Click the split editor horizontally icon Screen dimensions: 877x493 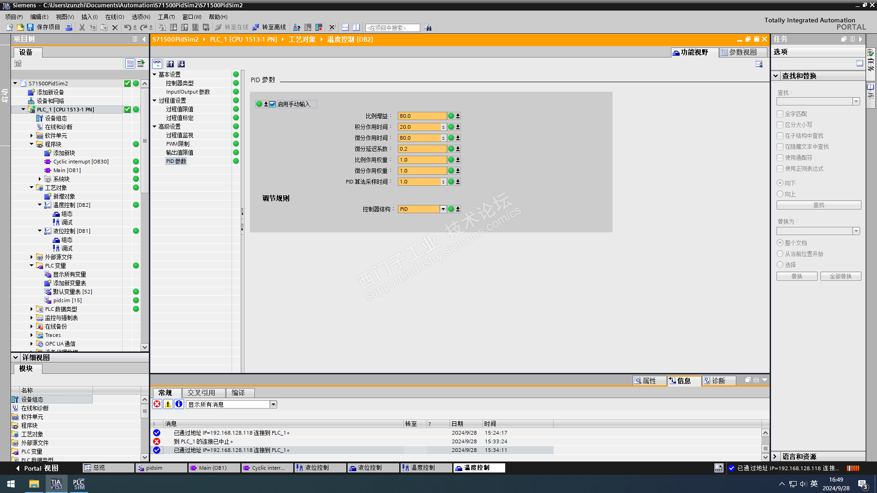(345, 27)
